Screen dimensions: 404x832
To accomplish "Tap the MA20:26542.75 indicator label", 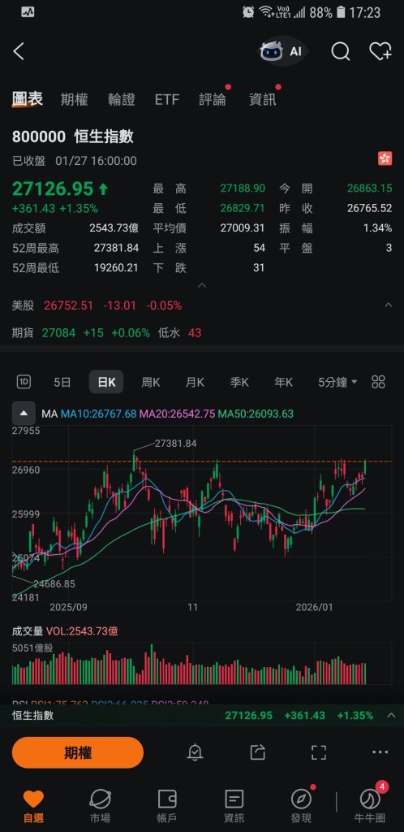I will click(x=177, y=414).
